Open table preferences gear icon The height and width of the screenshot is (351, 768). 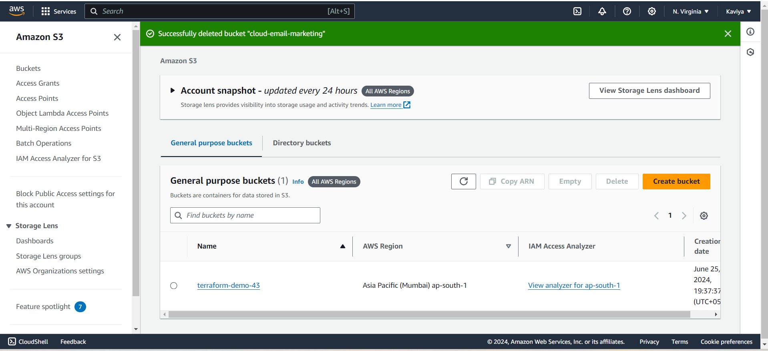704,216
